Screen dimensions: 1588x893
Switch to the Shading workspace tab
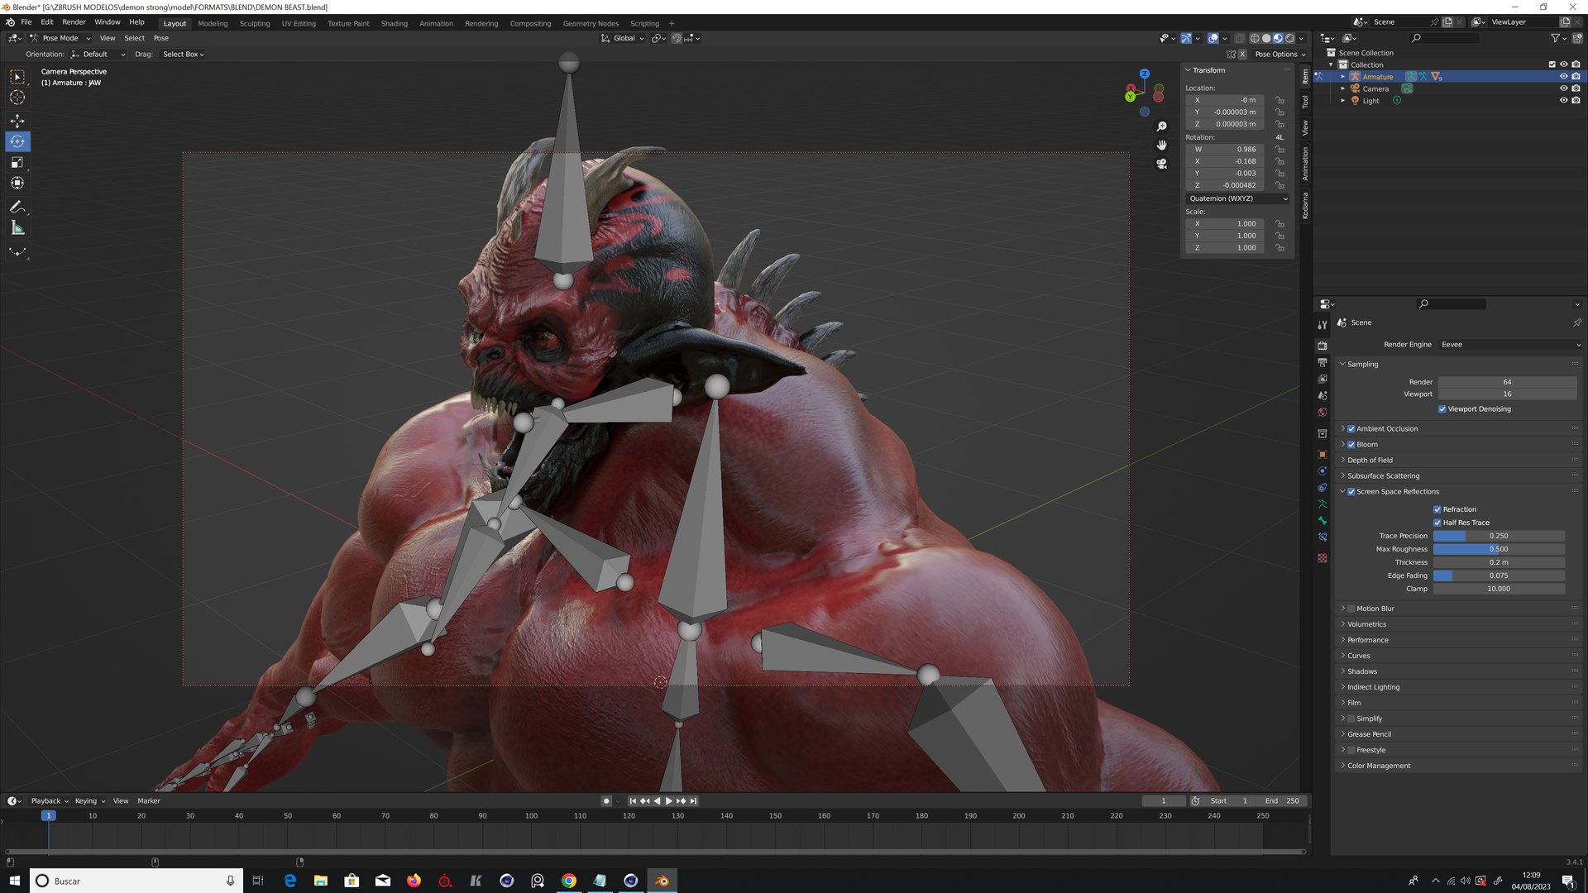tap(394, 23)
